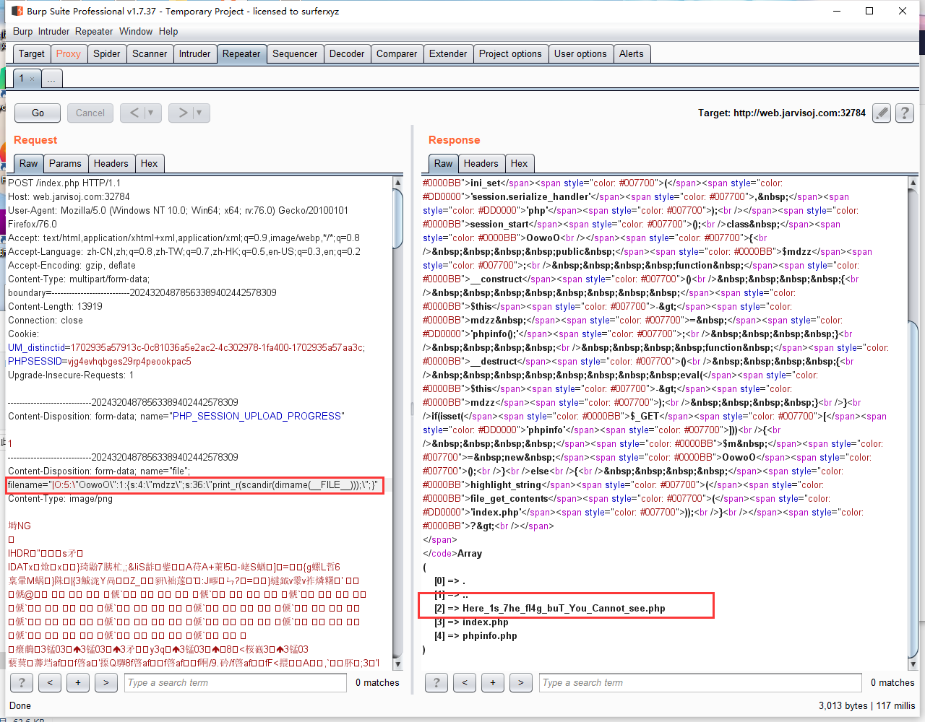
Task: Click the '[3] => index.php' response line
Action: pos(471,622)
